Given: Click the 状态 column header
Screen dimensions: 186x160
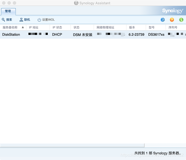Looking at the screenshot, I should pos(82,27).
